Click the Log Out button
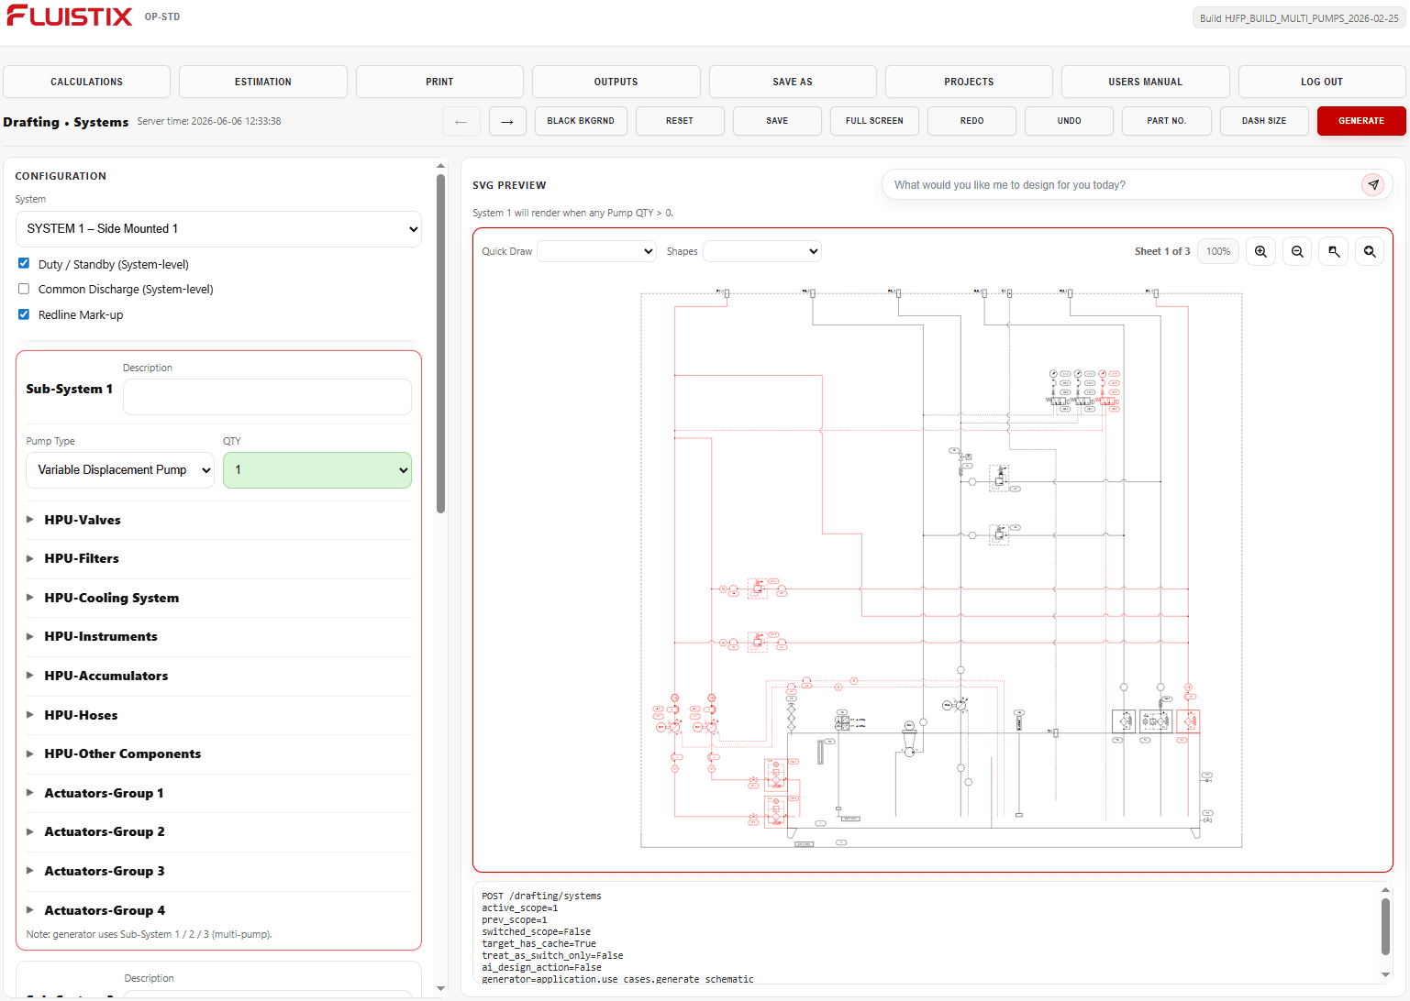 tap(1322, 82)
